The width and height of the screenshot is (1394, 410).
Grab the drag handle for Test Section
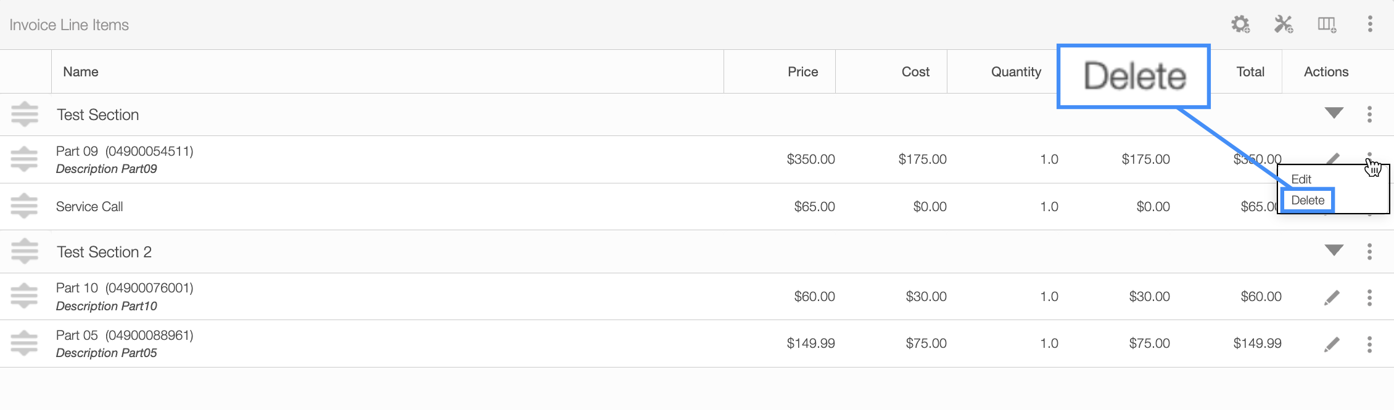(25, 115)
